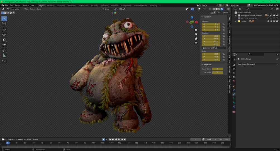Switch to perspective/orthographic grid view icon
Screen dimensions: 280x151
(196, 43)
